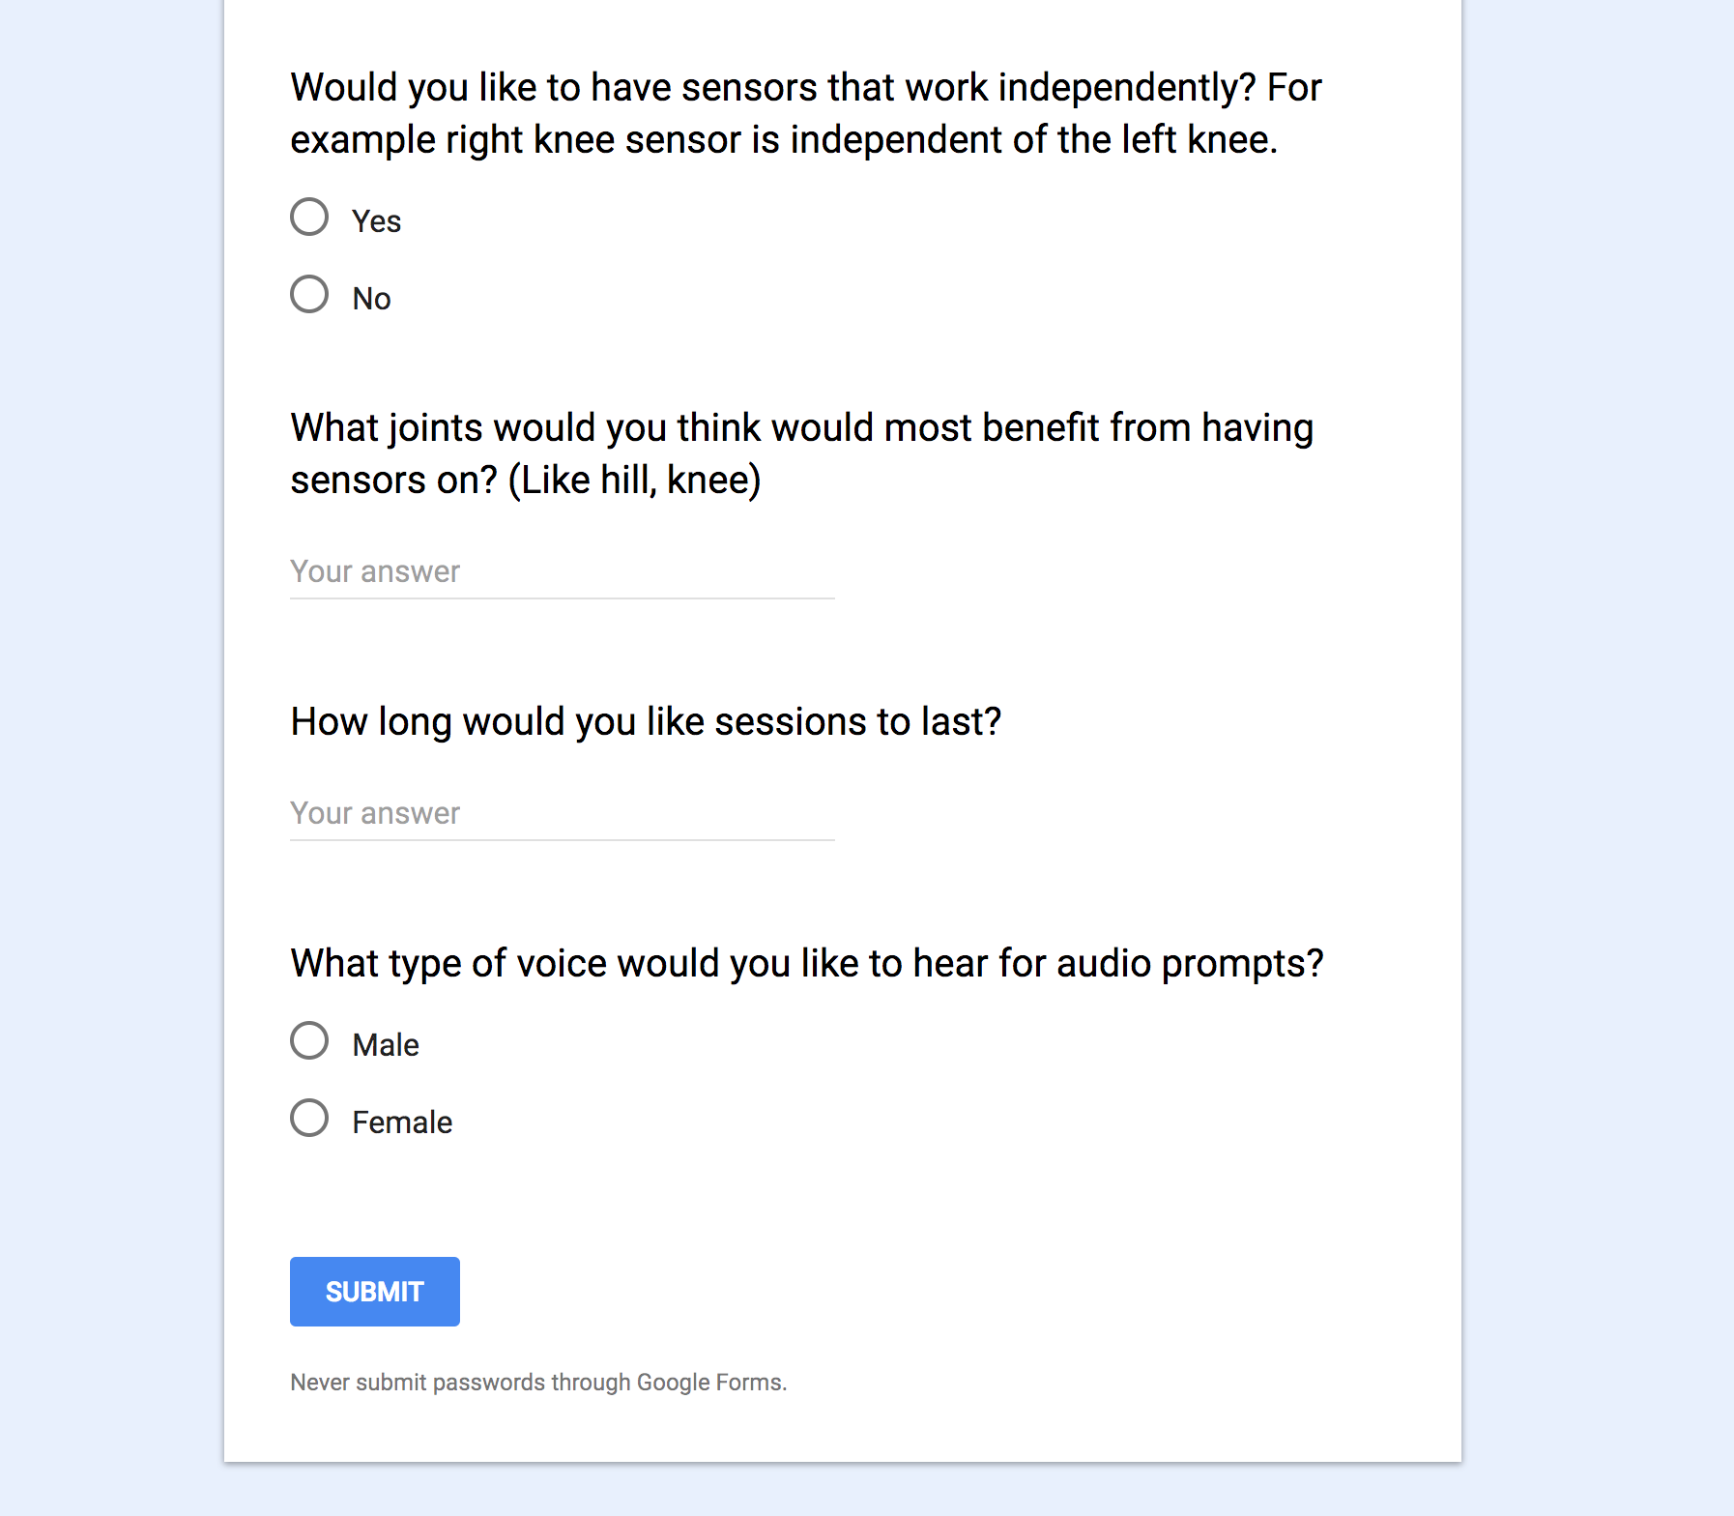
Task: Click the audio prompts voice question heading
Action: tap(807, 963)
